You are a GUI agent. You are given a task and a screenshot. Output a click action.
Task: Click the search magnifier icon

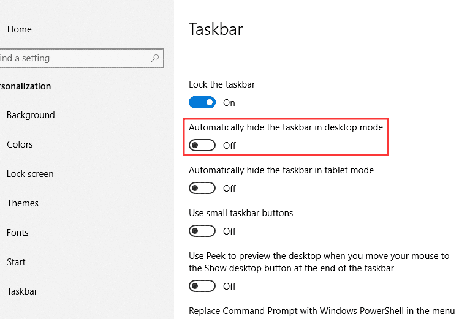[x=156, y=58]
